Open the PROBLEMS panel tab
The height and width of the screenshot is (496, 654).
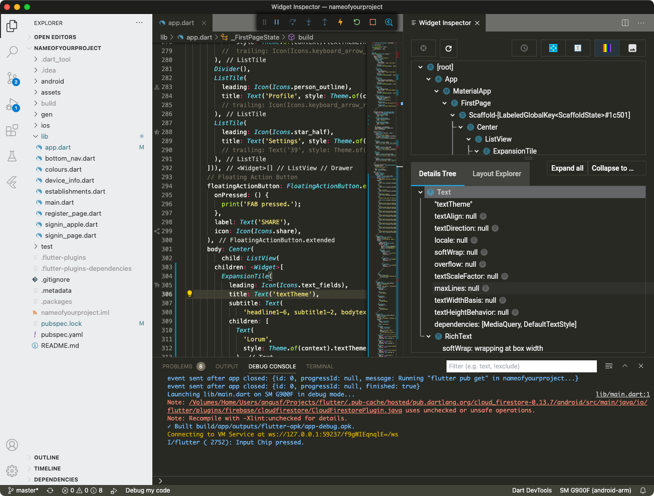click(x=183, y=366)
